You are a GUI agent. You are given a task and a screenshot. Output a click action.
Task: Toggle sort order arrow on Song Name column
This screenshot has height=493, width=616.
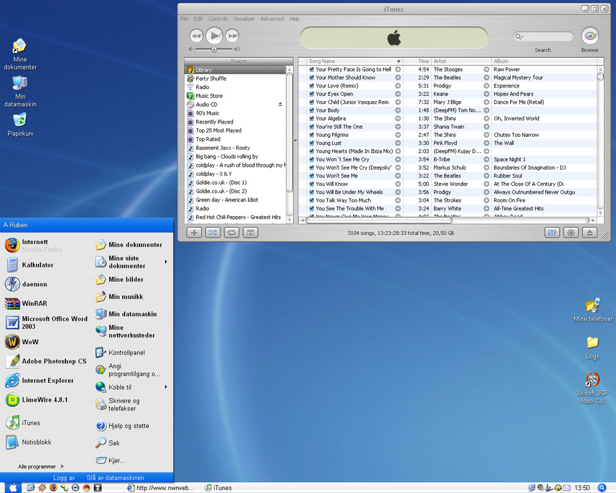point(398,61)
